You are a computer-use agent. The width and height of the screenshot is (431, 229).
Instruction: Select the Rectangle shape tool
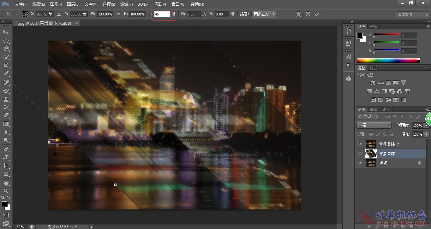pos(6,174)
